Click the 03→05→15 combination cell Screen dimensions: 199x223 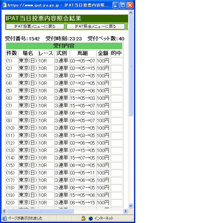tap(83, 68)
